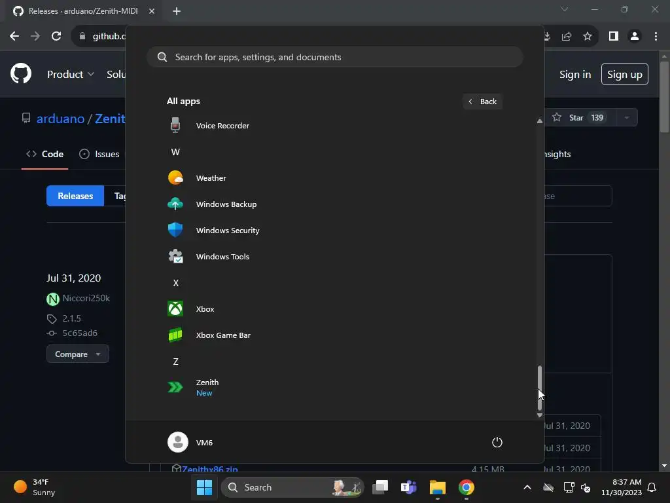Open the 2.1.5 tag link
This screenshot has height=503, width=670.
71,318
